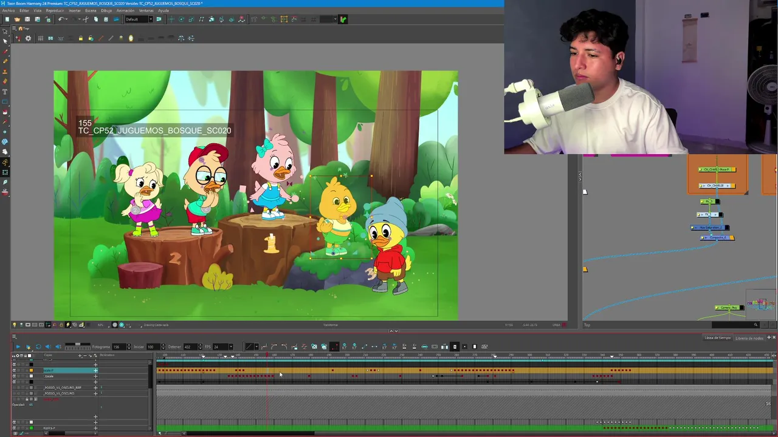Viewport: 778px width, 437px height.
Task: Click the Paste clipboard icon
Action: [106, 19]
